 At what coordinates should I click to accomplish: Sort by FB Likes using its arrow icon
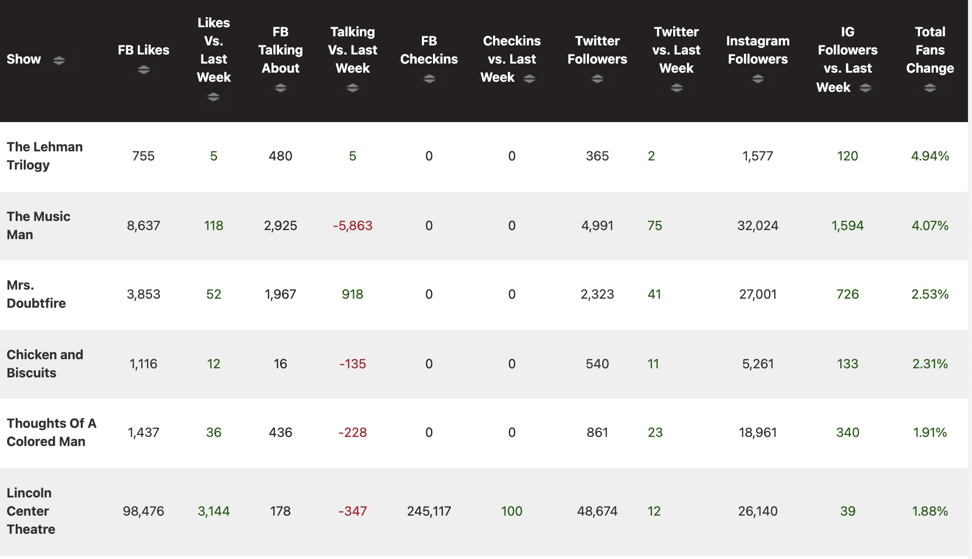(143, 70)
